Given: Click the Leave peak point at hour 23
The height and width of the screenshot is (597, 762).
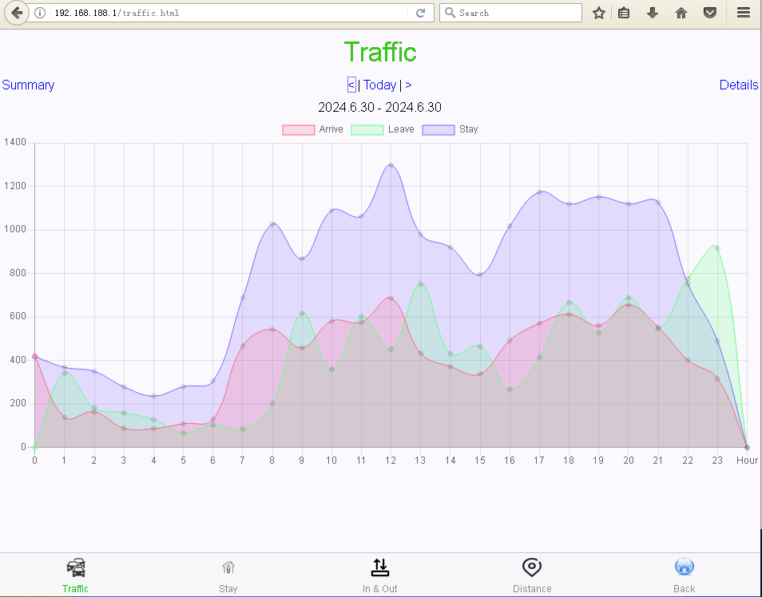Looking at the screenshot, I should click(717, 248).
